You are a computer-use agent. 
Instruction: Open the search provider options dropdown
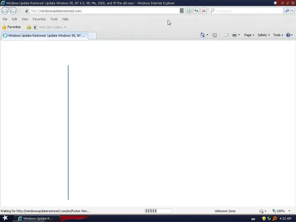(292, 11)
